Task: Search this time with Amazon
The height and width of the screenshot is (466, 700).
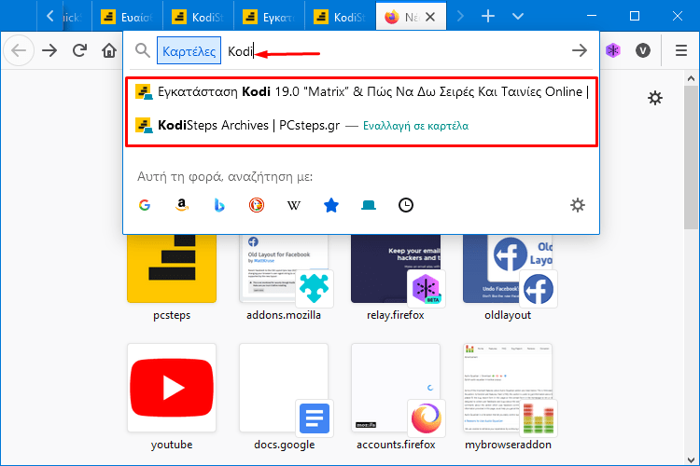Action: tap(181, 205)
